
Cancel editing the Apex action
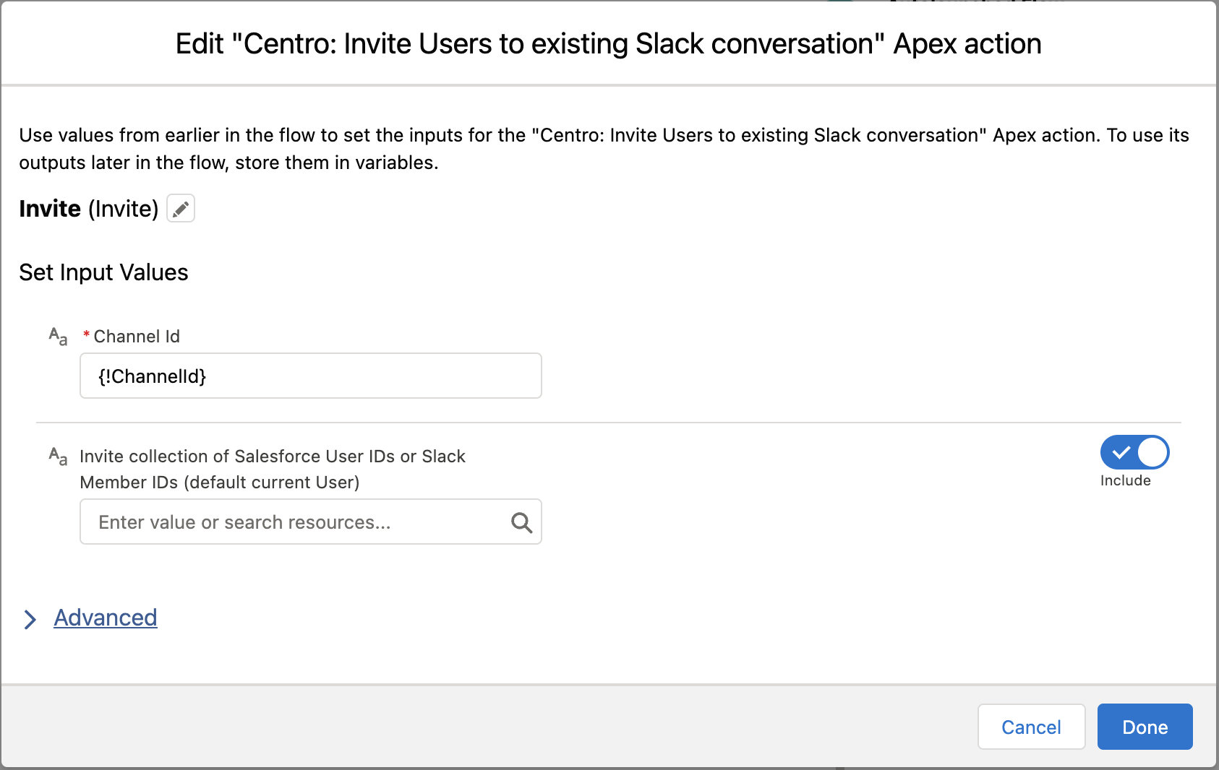(x=1031, y=727)
